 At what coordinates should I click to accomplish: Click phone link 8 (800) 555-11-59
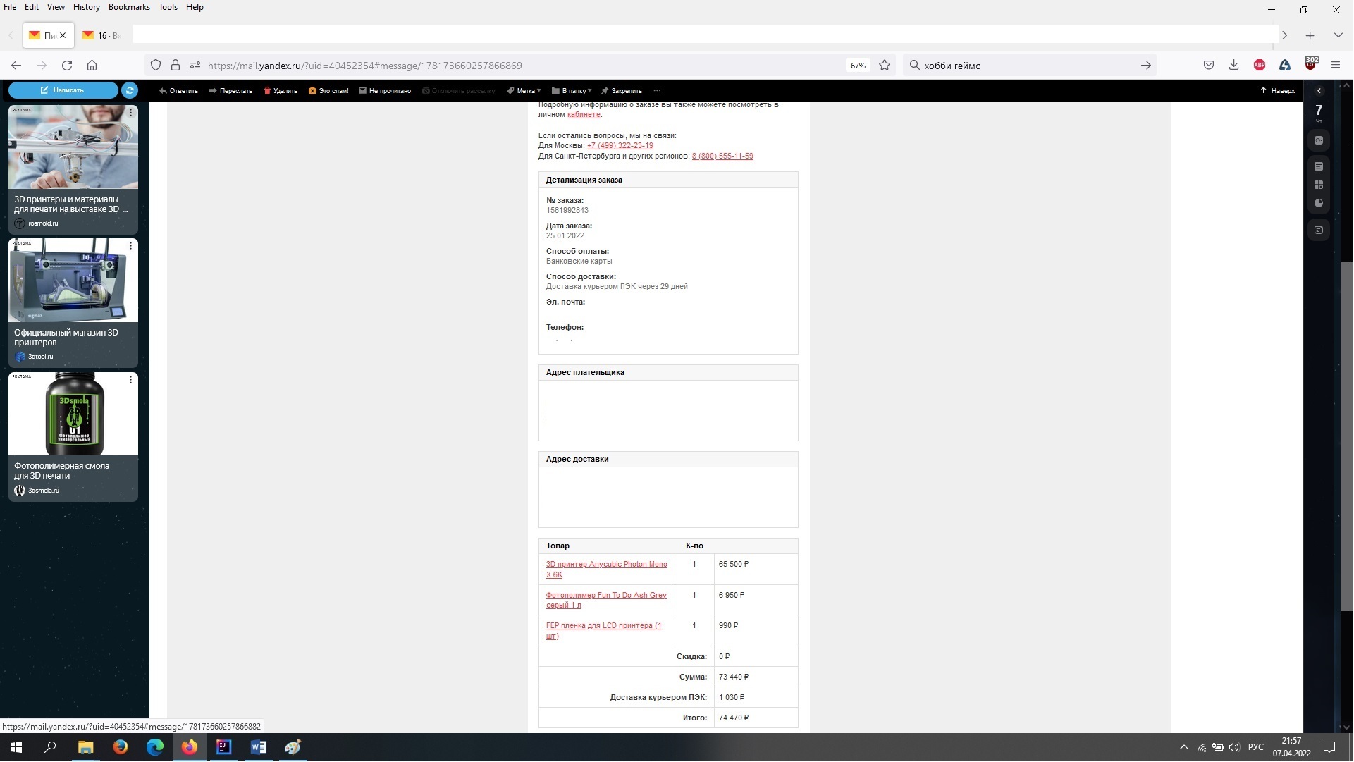[722, 156]
